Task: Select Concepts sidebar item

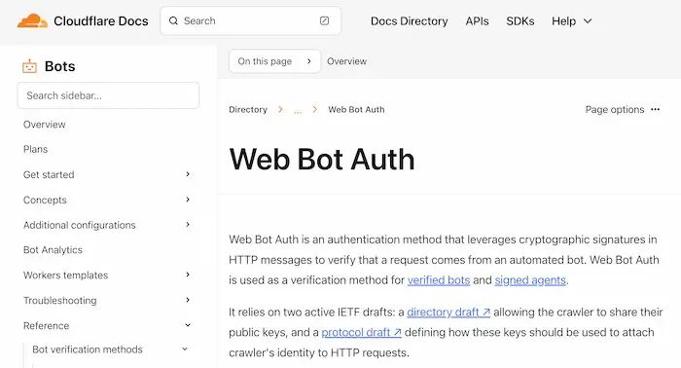Action: (45, 200)
